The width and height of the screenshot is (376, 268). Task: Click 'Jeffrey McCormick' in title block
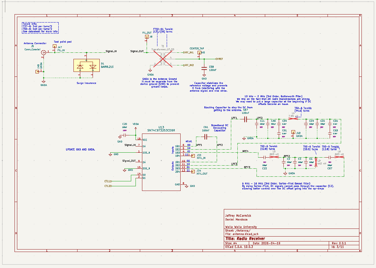pyautogui.click(x=238, y=215)
